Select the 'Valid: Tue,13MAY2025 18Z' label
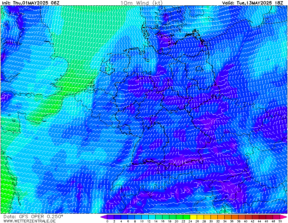This screenshot has width=288, height=223. point(253,3)
